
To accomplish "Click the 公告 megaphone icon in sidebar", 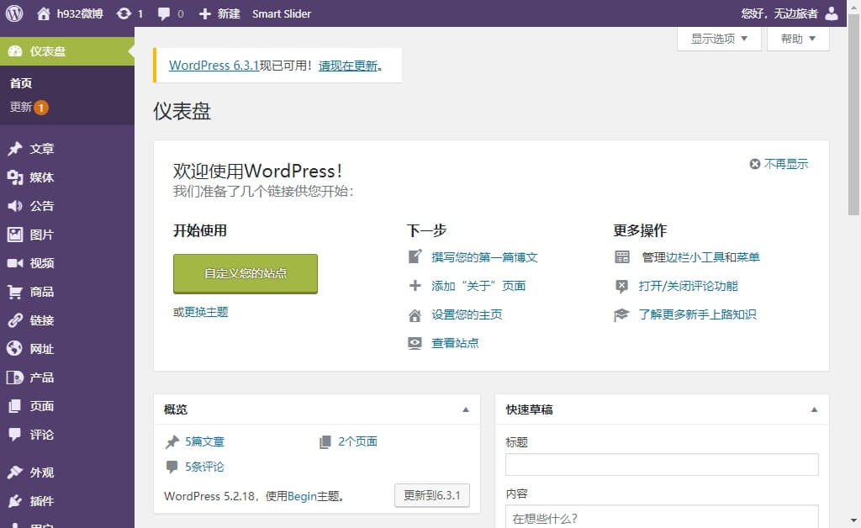I will click(15, 206).
